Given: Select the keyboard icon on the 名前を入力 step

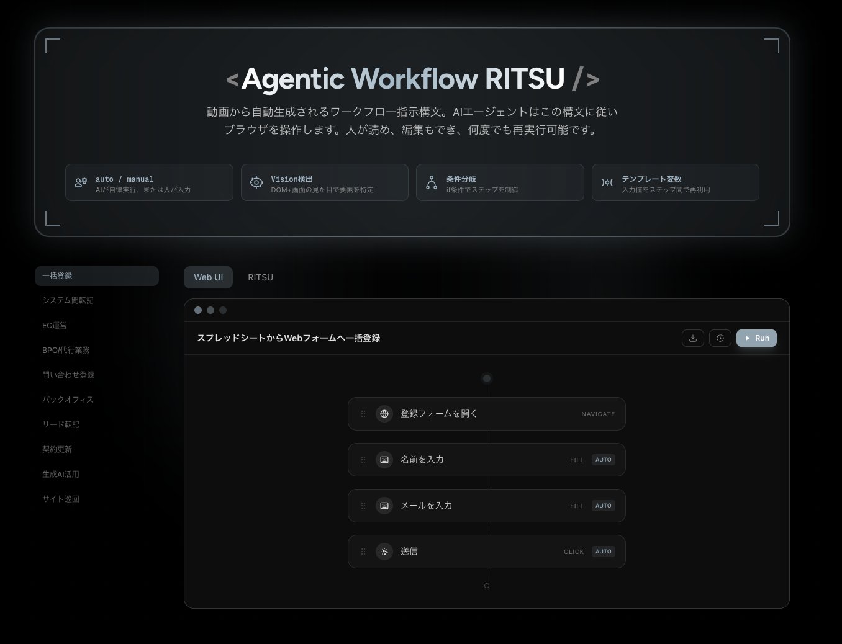Looking at the screenshot, I should pyautogui.click(x=384, y=460).
